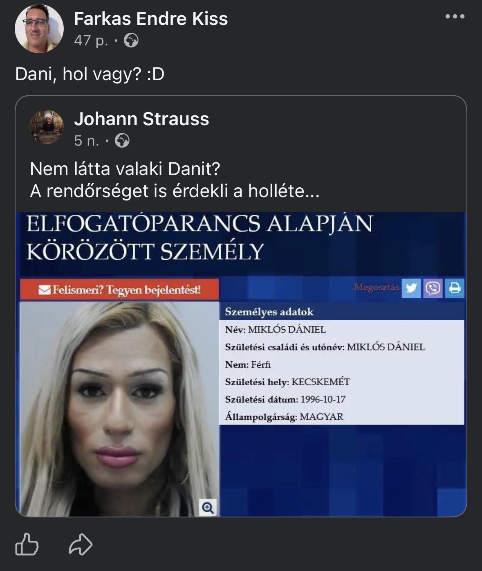Click 'Felismeri? Tegyen bejelentést!' red button

[x=119, y=290]
